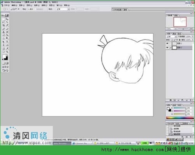This screenshot has height=155, width=195.
Task: Select the Eyedropper tool in the toolbox
Action: [x=7, y=48]
